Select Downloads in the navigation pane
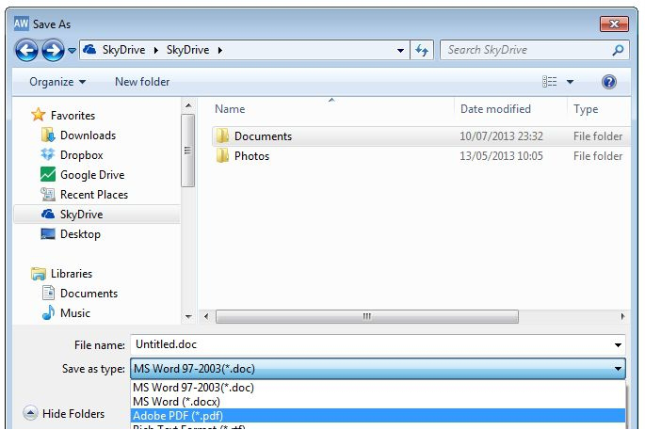645x446 pixels. (88, 135)
